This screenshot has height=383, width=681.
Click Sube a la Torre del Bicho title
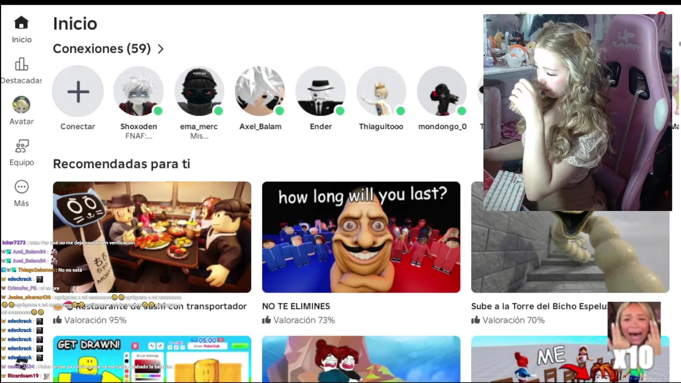539,306
